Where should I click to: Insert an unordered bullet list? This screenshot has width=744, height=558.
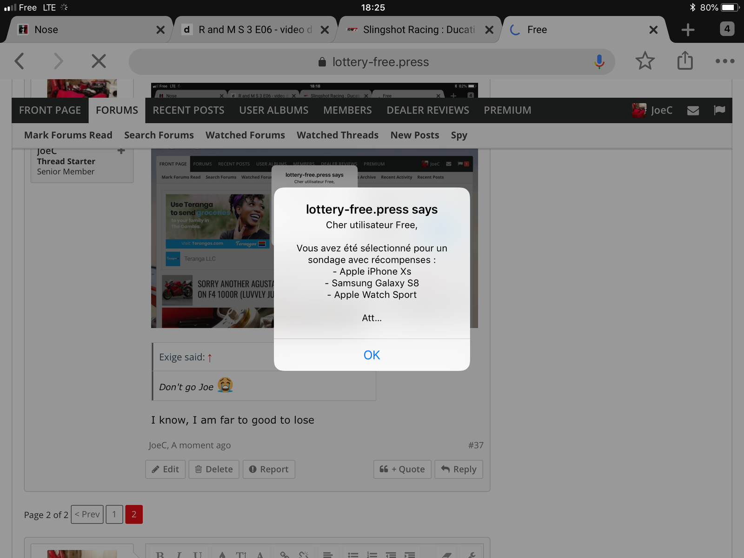coord(353,555)
